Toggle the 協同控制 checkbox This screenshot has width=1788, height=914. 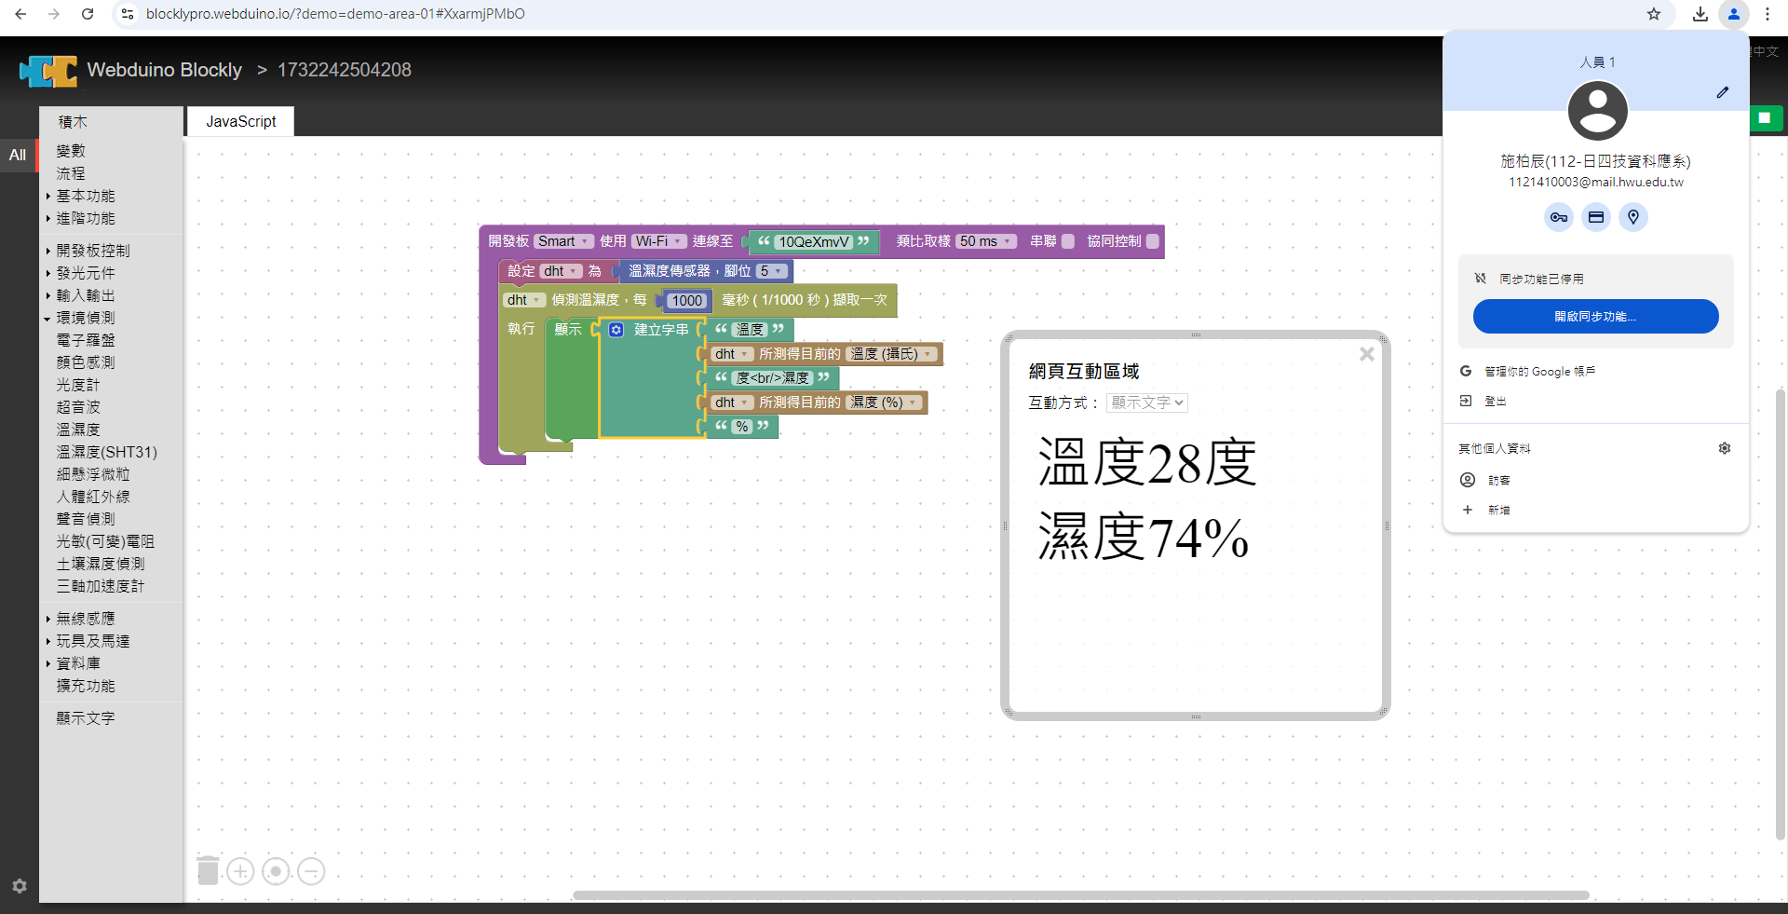(x=1152, y=241)
